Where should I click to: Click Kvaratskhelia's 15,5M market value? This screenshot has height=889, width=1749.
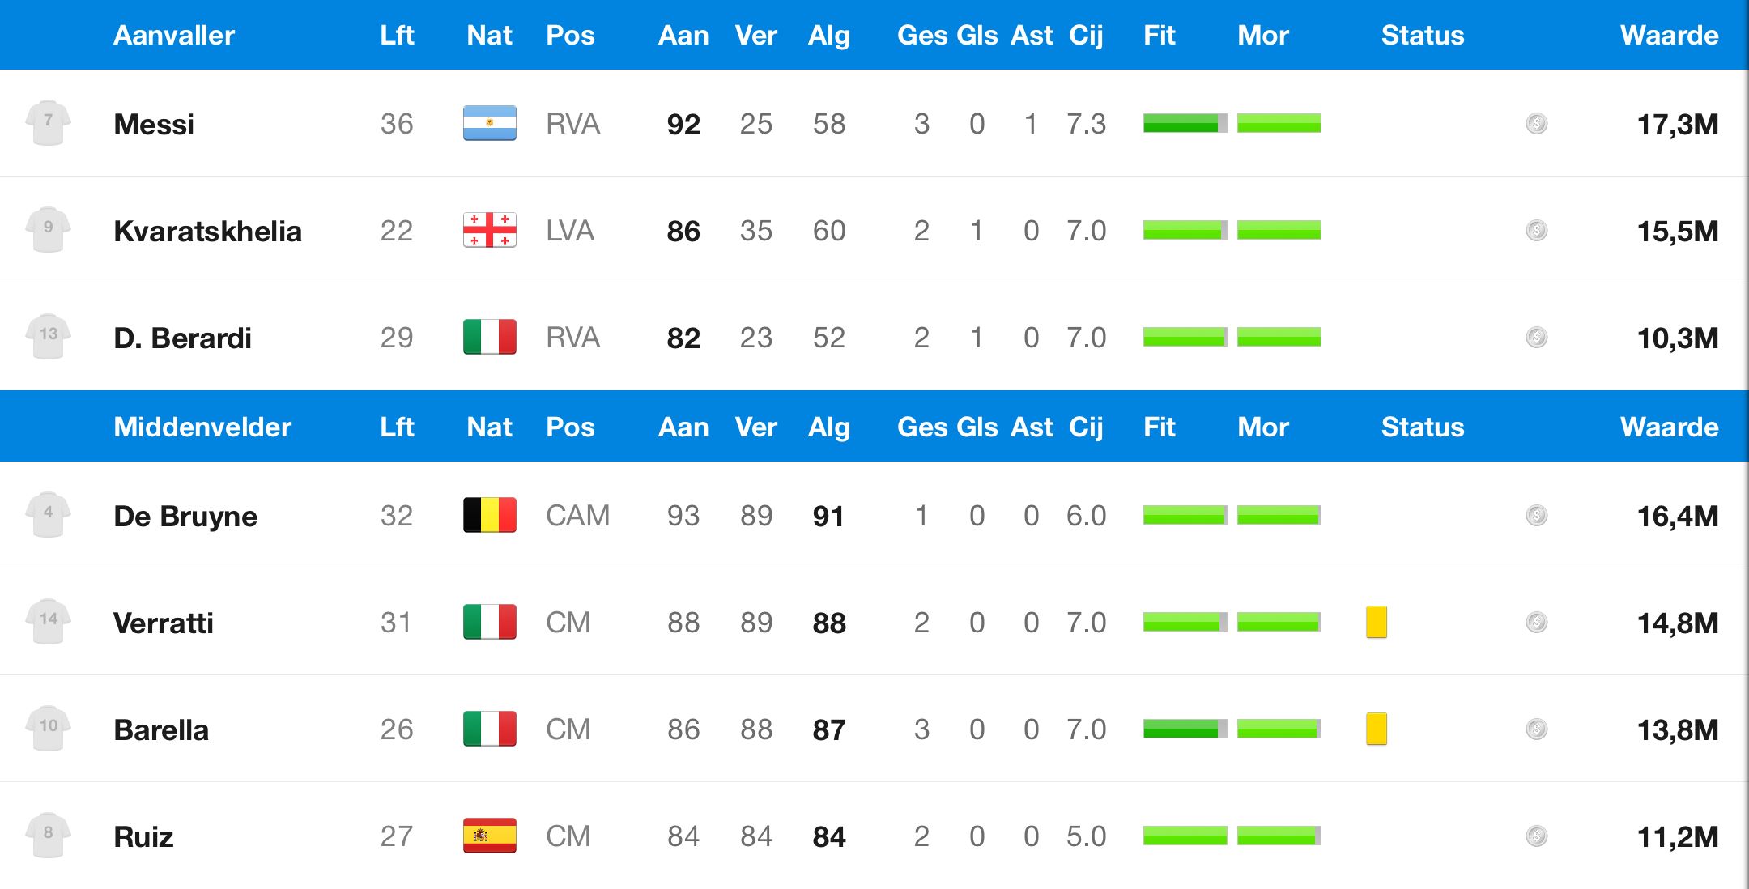pos(1677,232)
